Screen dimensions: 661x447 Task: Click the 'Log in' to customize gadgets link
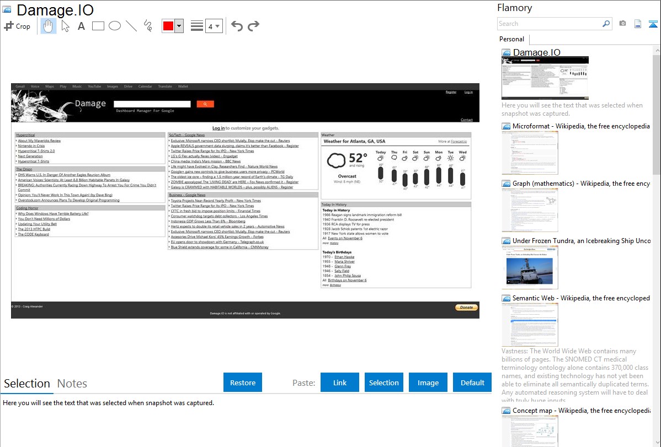[x=218, y=128]
